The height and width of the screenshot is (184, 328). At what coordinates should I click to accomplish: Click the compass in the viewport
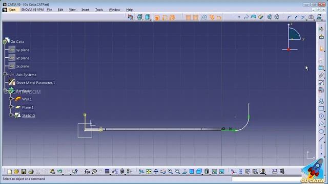pyautogui.click(x=294, y=37)
